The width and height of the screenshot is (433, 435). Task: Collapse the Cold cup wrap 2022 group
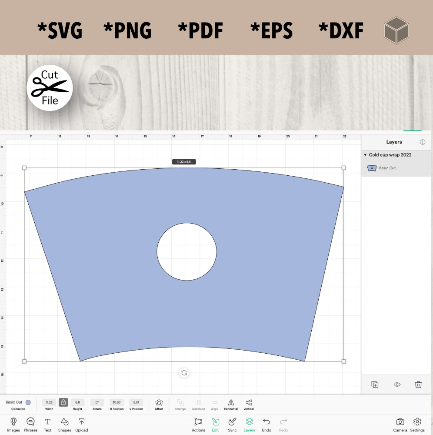click(x=365, y=155)
